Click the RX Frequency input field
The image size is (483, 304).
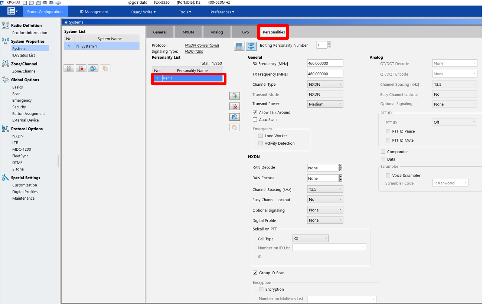[325, 63]
